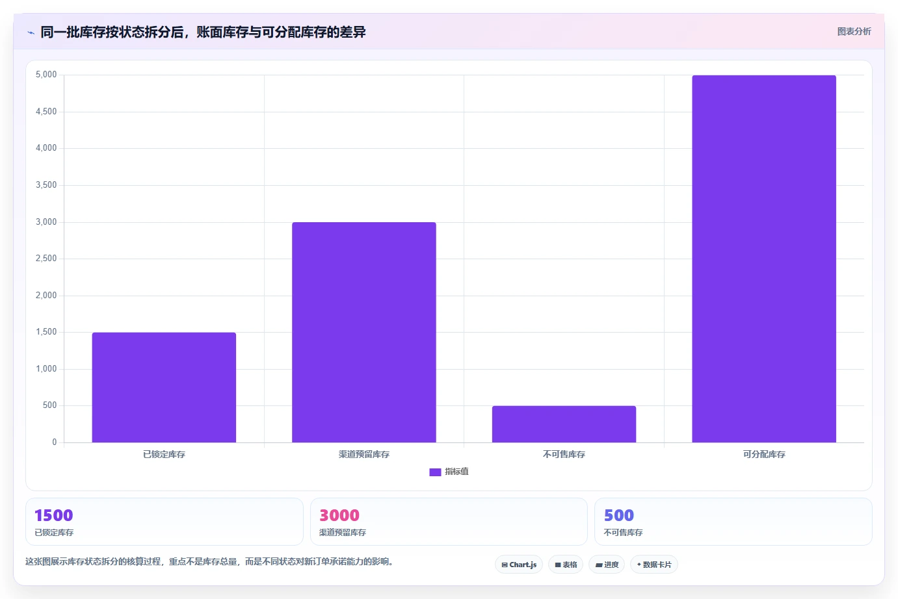Click the description text beginning 这张图展示库存状态

(209, 561)
